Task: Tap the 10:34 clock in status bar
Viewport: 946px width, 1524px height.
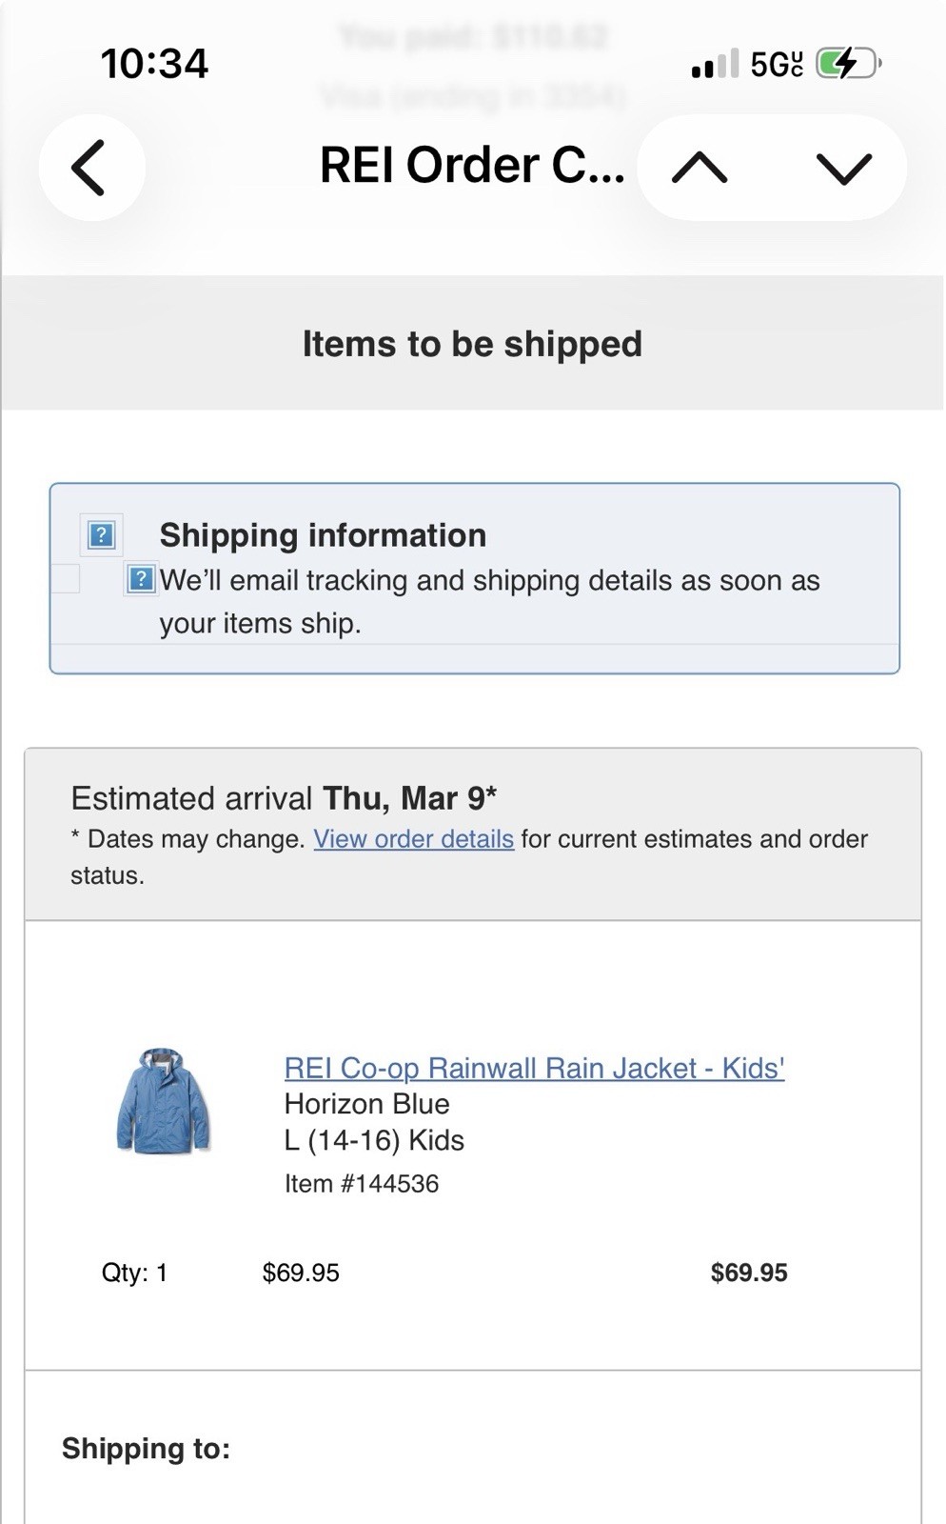Action: [x=154, y=64]
